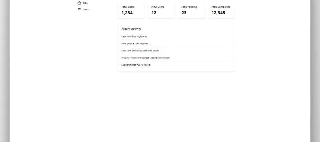The height and width of the screenshot is (142, 320).
Task: Select the Total Users card title
Action: (x=128, y=7)
